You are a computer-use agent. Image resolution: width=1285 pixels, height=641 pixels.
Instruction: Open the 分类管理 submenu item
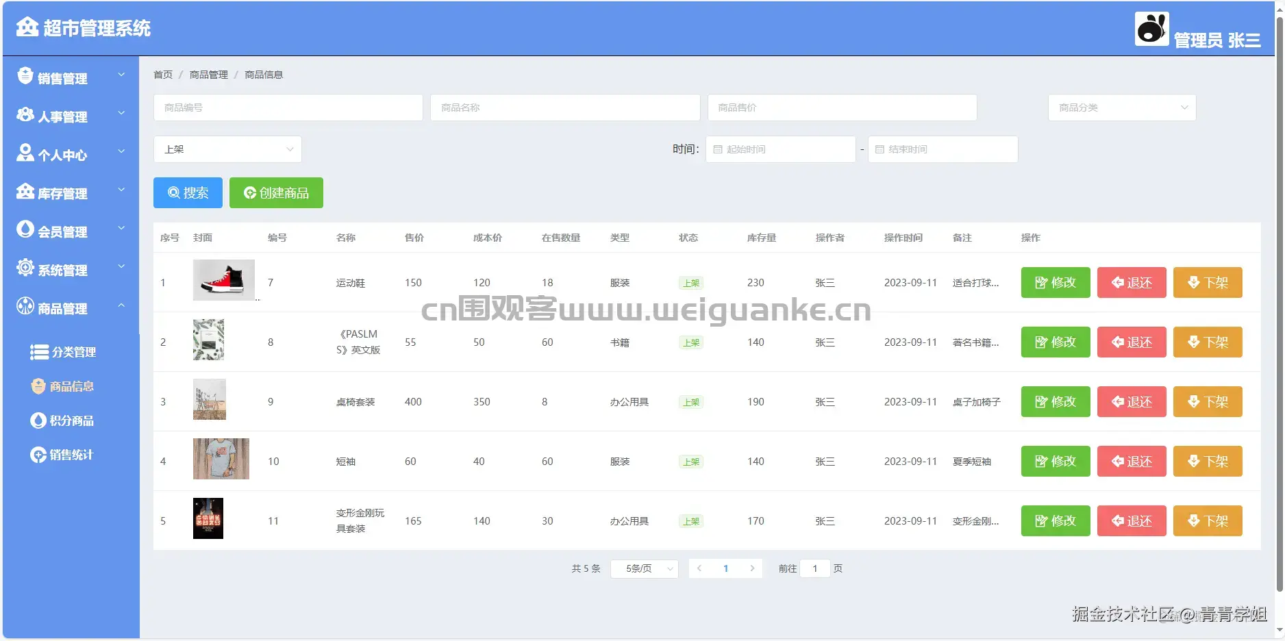[x=71, y=352]
